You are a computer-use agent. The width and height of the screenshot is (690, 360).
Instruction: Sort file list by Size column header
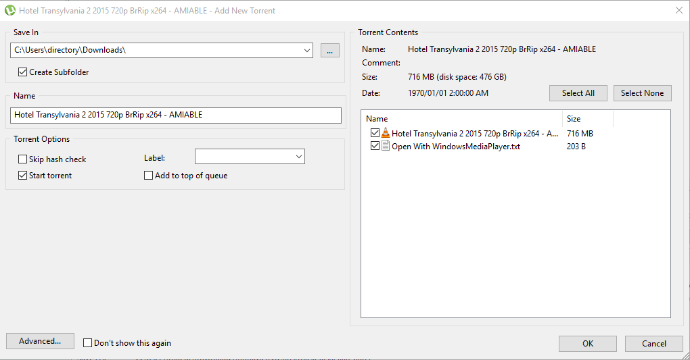587,119
